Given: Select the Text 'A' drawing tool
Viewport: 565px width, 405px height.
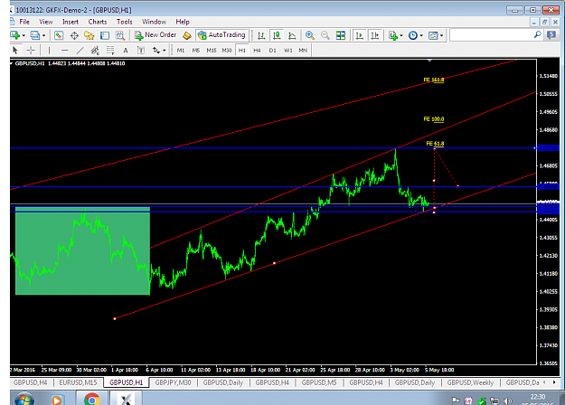Looking at the screenshot, I should click(126, 51).
